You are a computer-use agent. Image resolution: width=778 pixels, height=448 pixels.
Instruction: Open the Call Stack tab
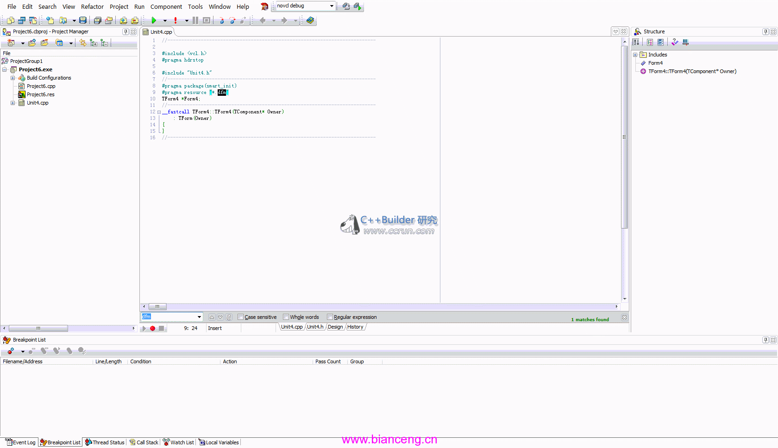[144, 442]
